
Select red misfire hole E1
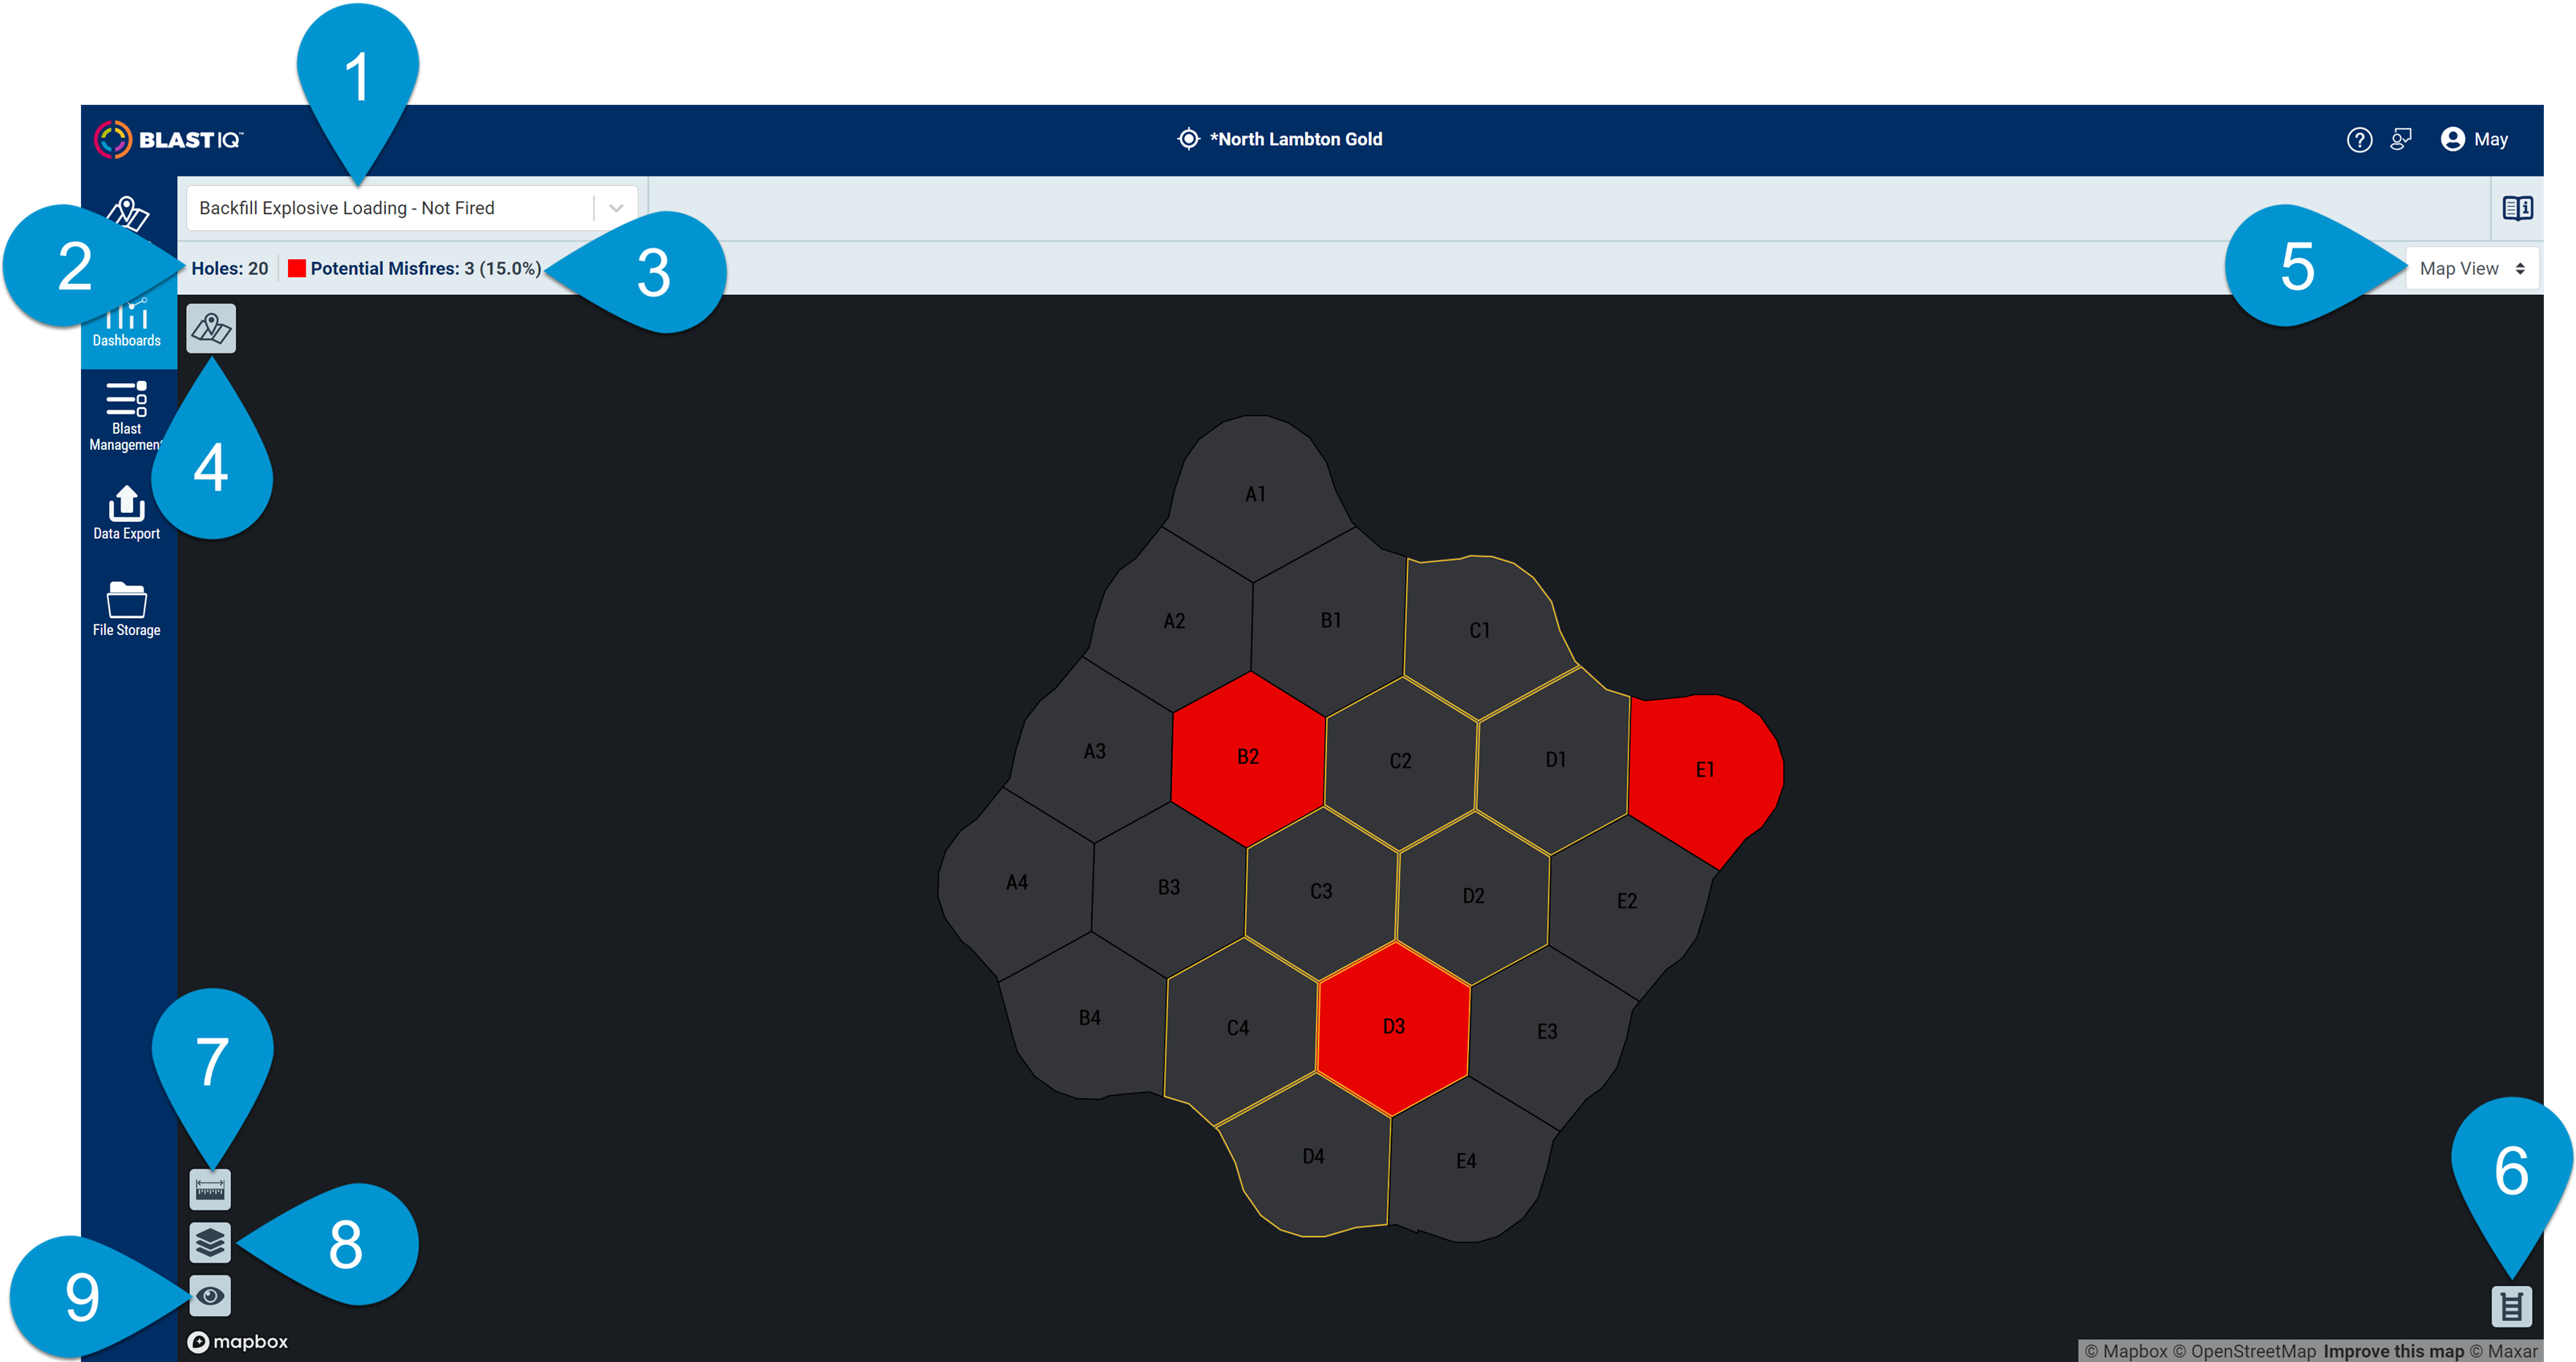pyautogui.click(x=1705, y=770)
